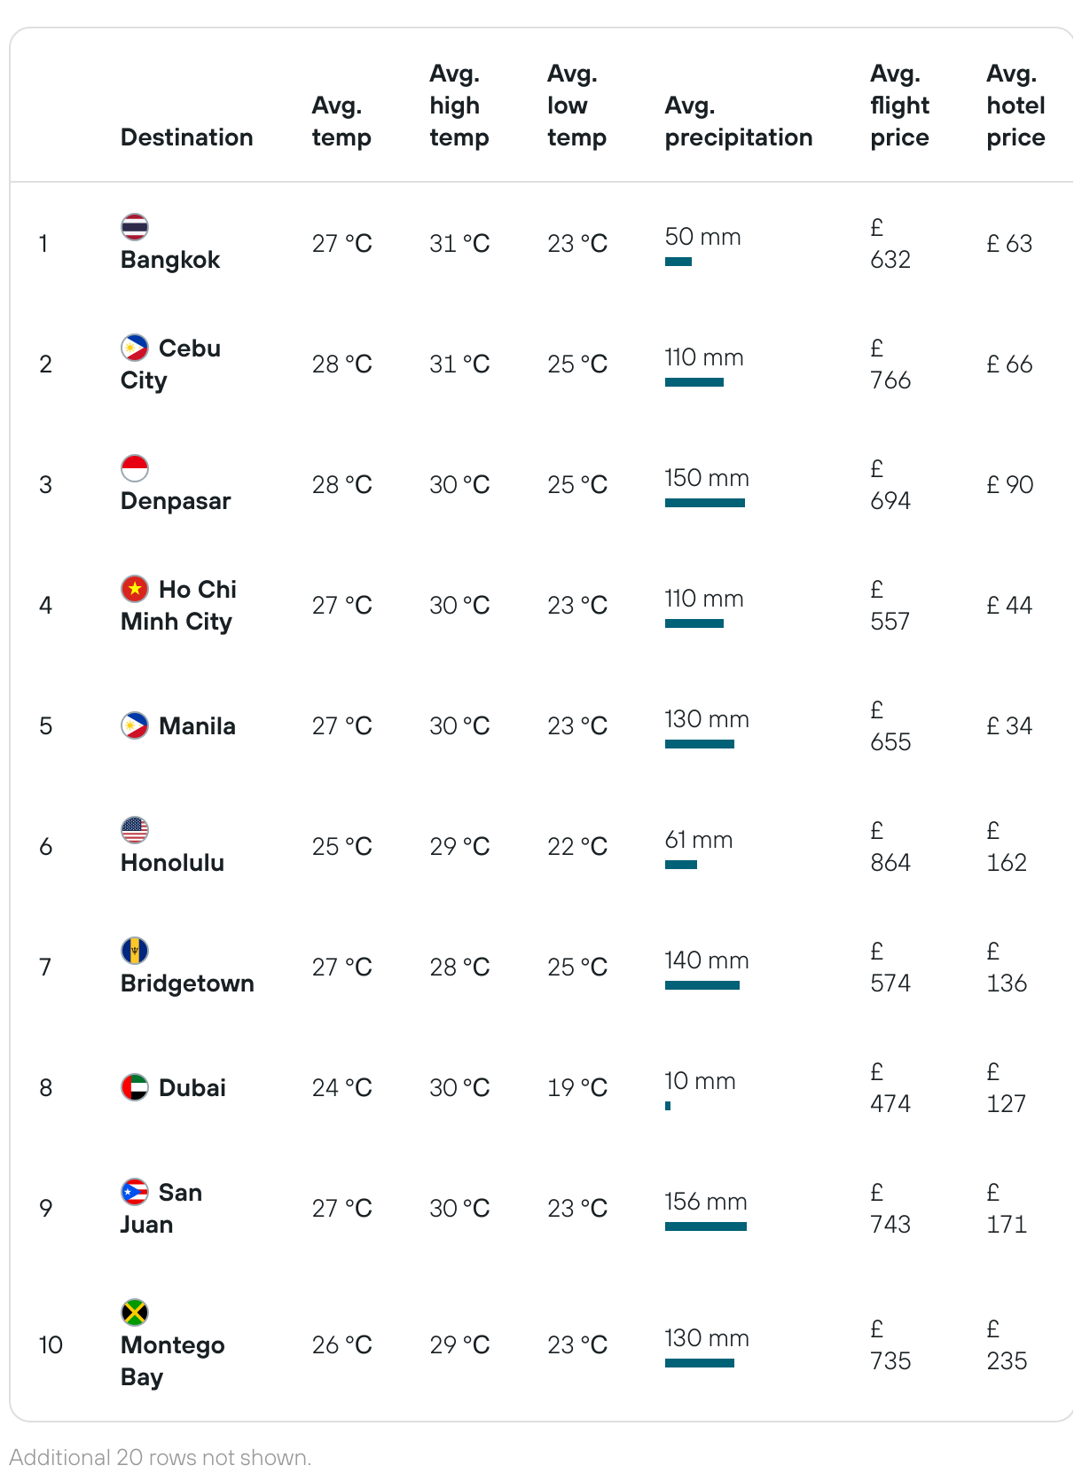
Task: Click the Vietnam flag beside Ho Chi Minh City
Action: pos(135,589)
